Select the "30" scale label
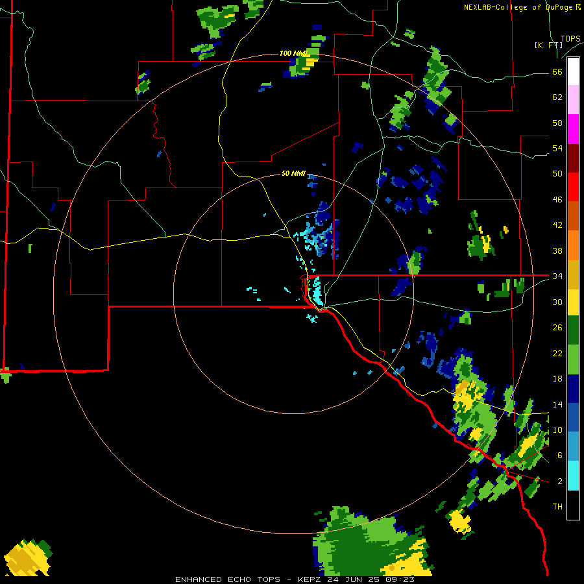 coord(557,302)
